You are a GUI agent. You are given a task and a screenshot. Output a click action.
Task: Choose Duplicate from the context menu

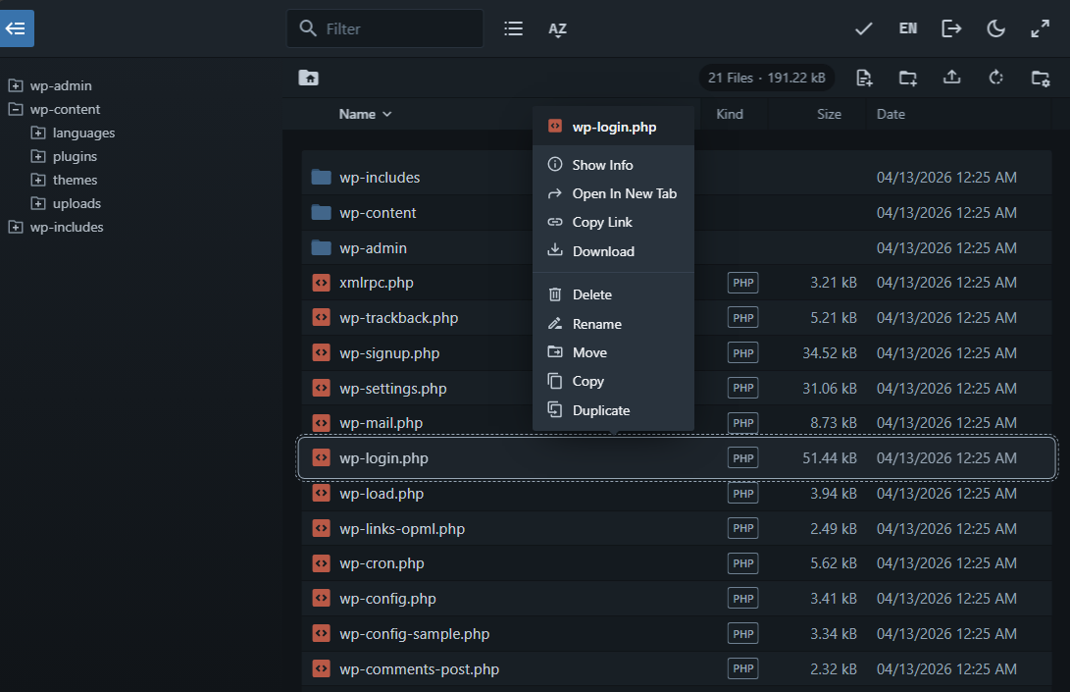(614, 410)
